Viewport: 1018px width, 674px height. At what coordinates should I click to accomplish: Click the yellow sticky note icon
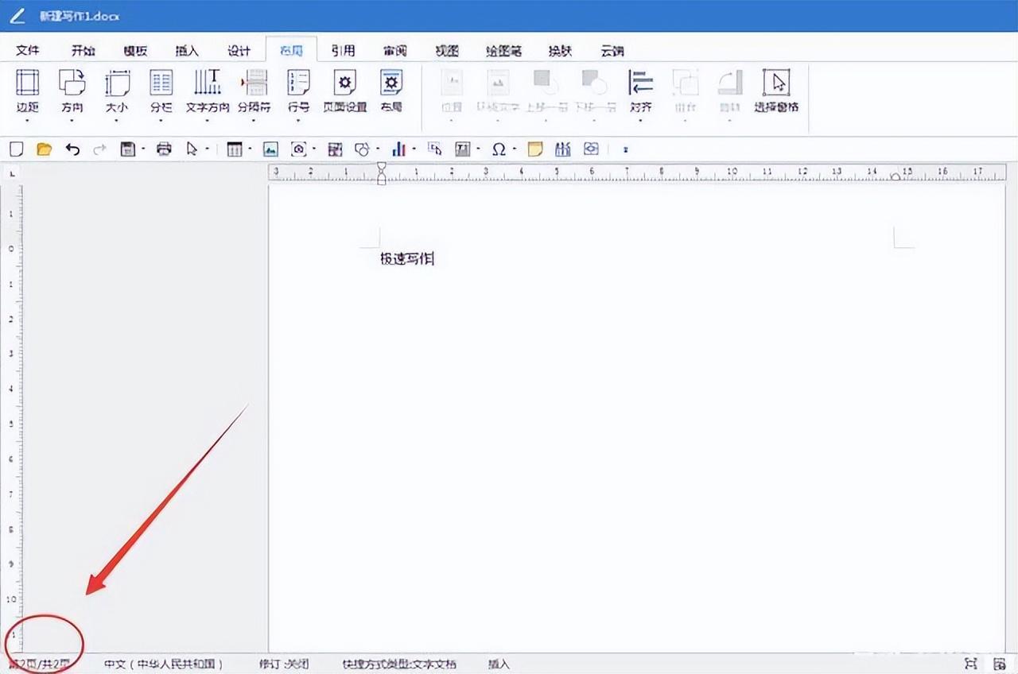(535, 149)
